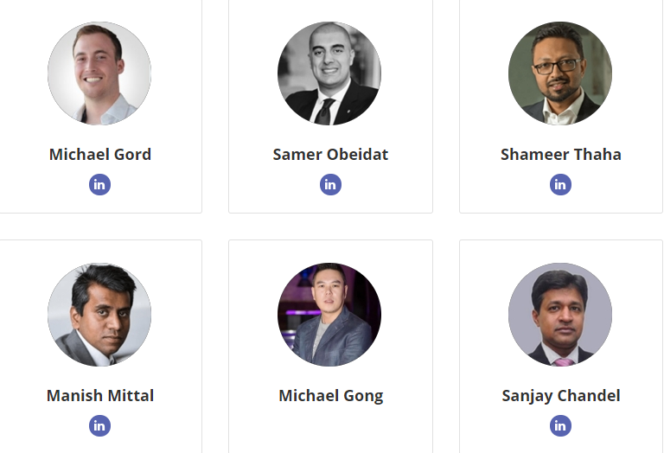Click the Shameer Thaha name text
This screenshot has width=664, height=453.
(560, 155)
